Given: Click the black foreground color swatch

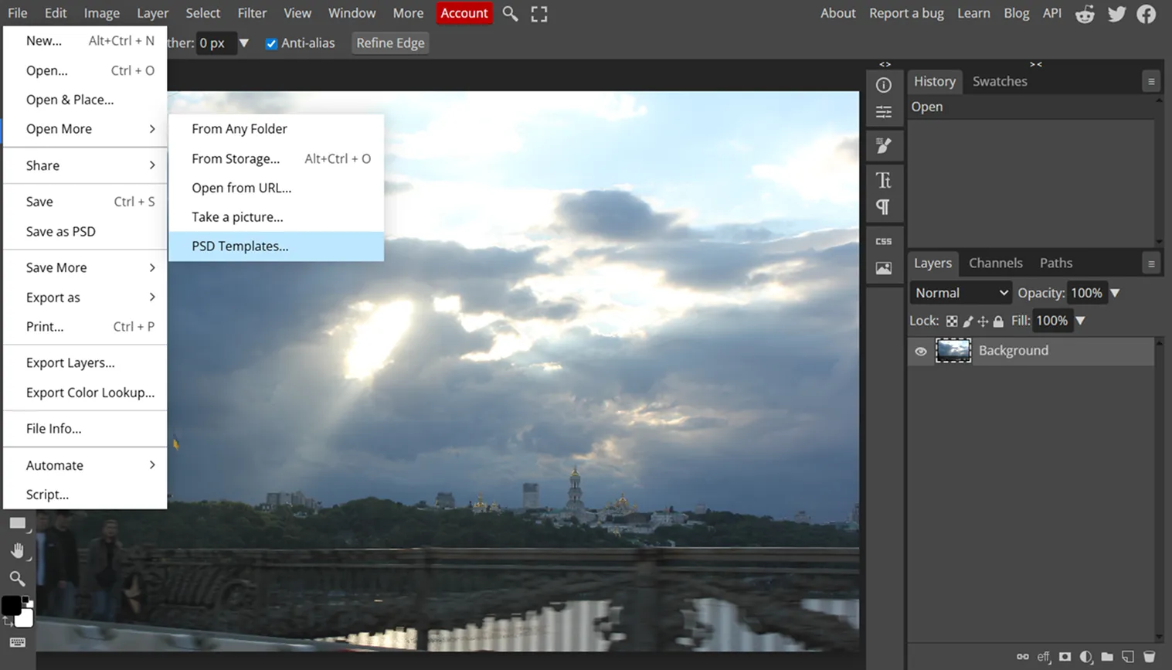Looking at the screenshot, I should click(x=11, y=606).
